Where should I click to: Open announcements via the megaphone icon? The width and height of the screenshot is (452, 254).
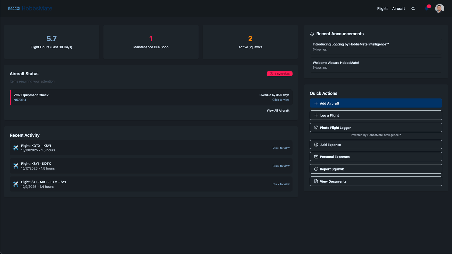click(413, 8)
